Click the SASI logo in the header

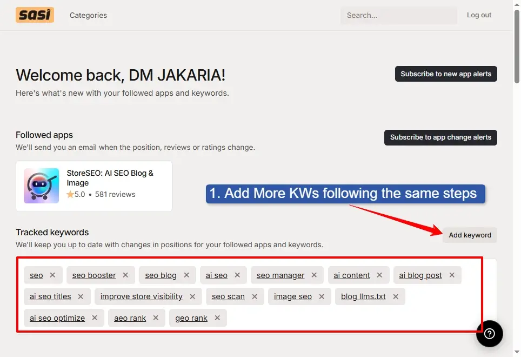point(35,15)
